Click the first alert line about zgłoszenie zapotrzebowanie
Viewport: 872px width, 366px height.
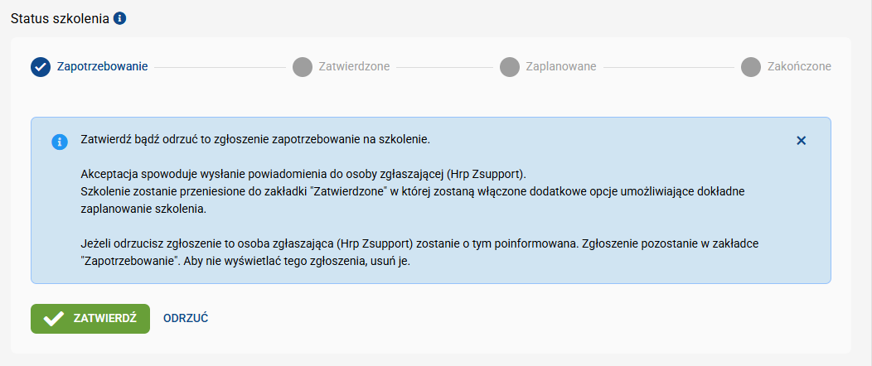click(255, 139)
